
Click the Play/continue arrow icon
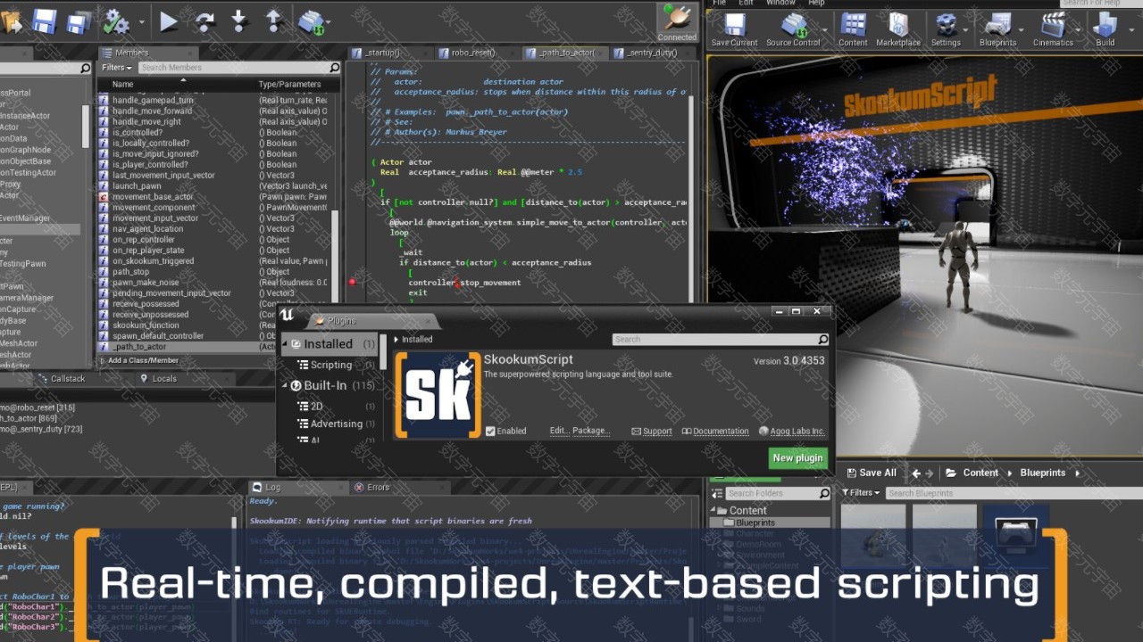(169, 21)
